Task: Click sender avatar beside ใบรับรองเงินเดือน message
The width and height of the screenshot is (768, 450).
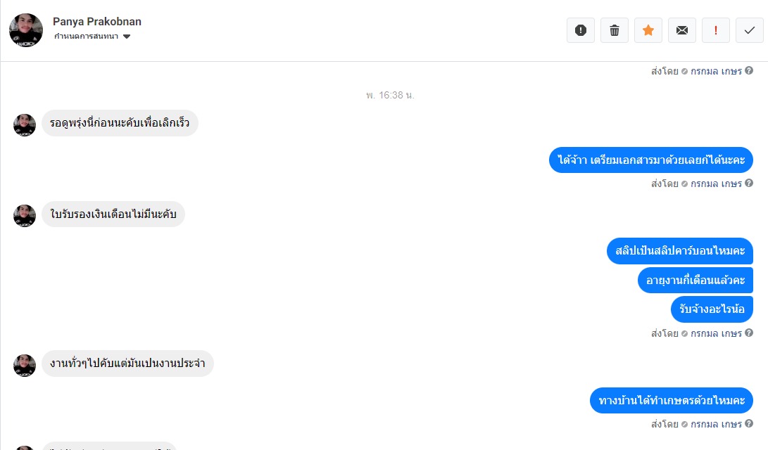Action: (25, 216)
